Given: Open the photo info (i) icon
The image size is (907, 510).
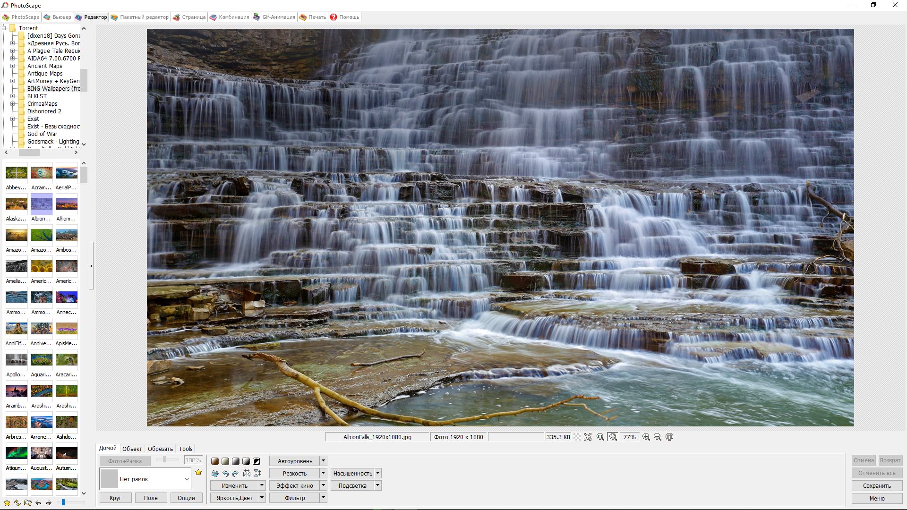Looking at the screenshot, I should tap(669, 437).
